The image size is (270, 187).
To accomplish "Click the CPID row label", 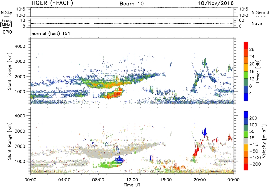I will 7,32.
